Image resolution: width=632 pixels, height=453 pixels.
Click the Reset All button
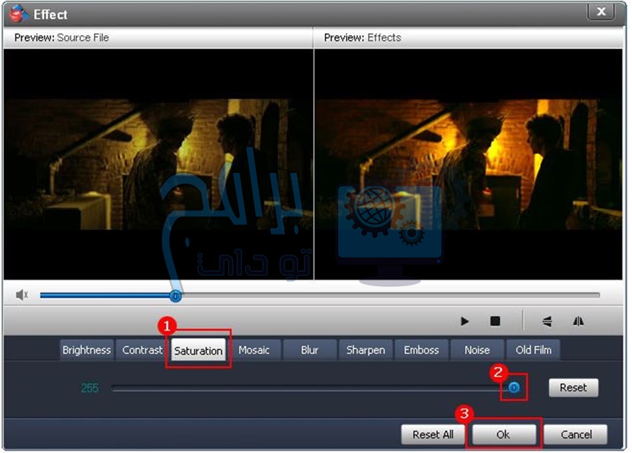click(433, 434)
